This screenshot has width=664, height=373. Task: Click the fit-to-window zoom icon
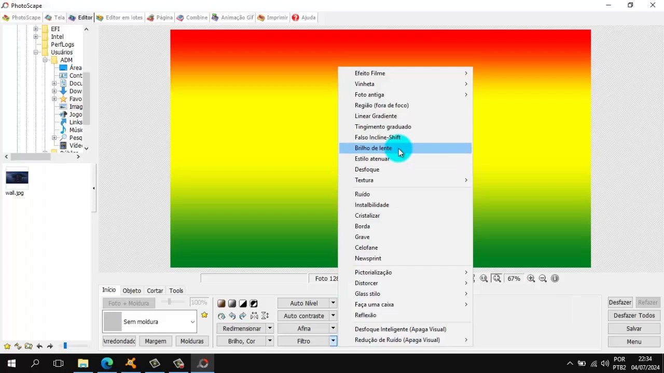point(496,279)
